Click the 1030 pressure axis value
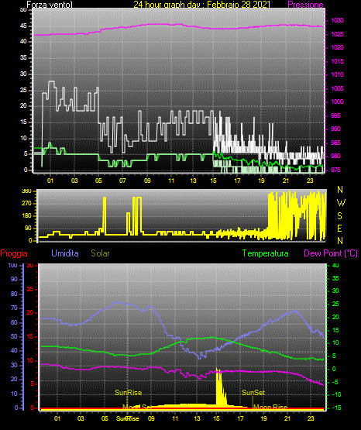361x430 pixels. (x=337, y=21)
